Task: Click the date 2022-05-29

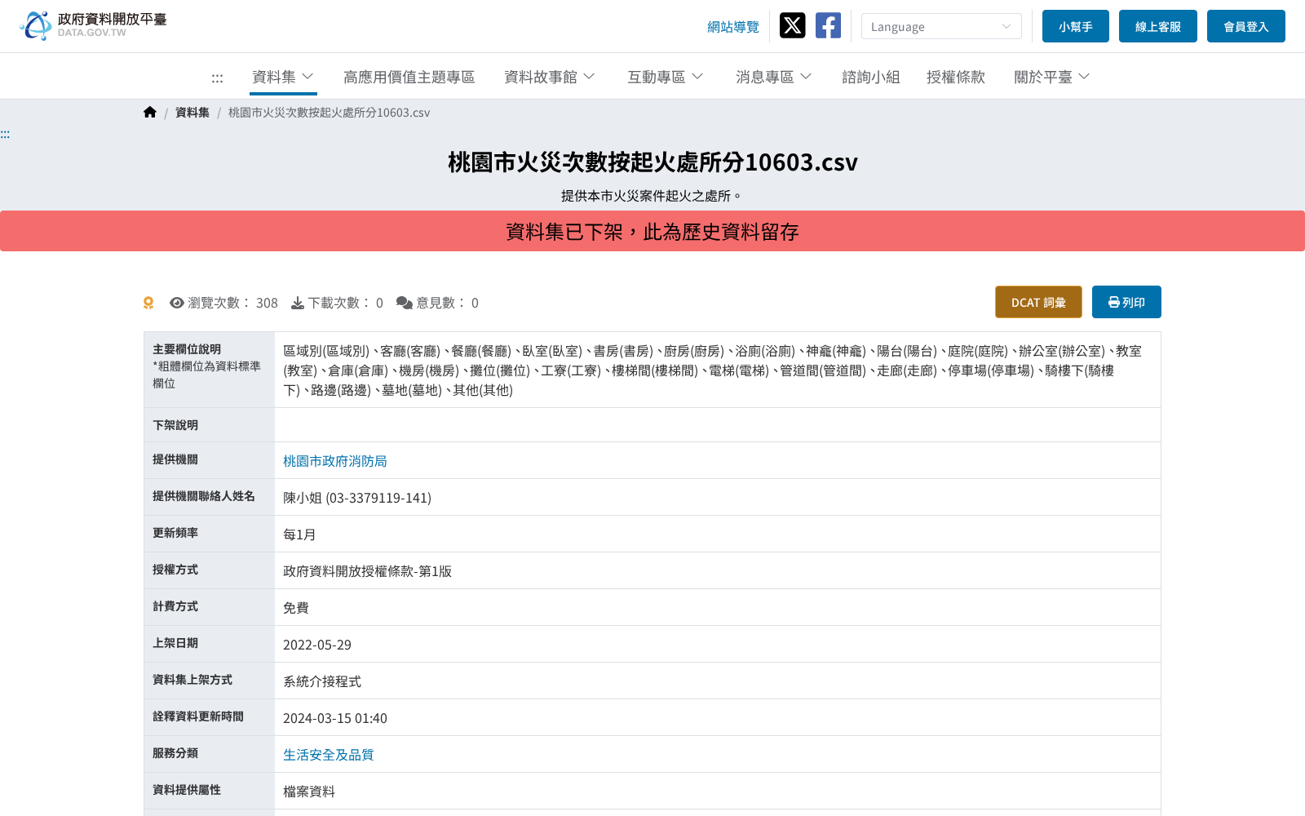Action: click(x=317, y=645)
